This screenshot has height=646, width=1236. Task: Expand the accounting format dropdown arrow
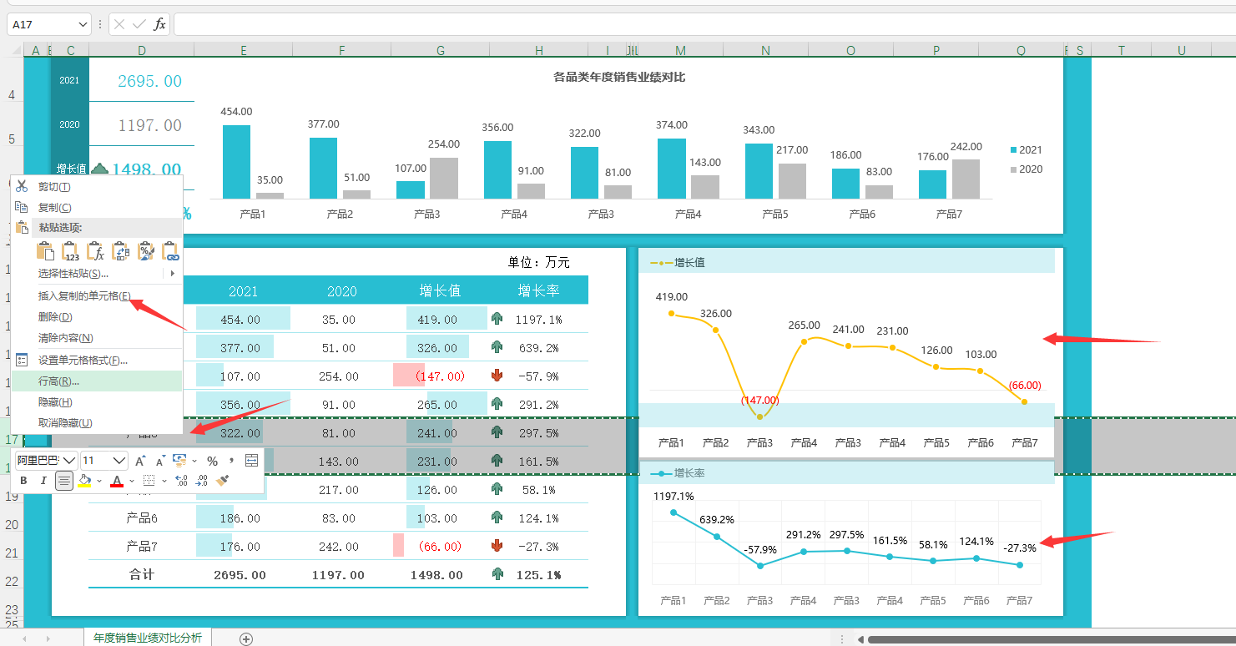[x=194, y=461]
